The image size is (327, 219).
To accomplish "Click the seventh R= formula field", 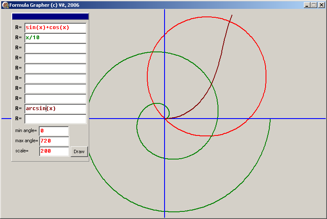I will 55,88.
